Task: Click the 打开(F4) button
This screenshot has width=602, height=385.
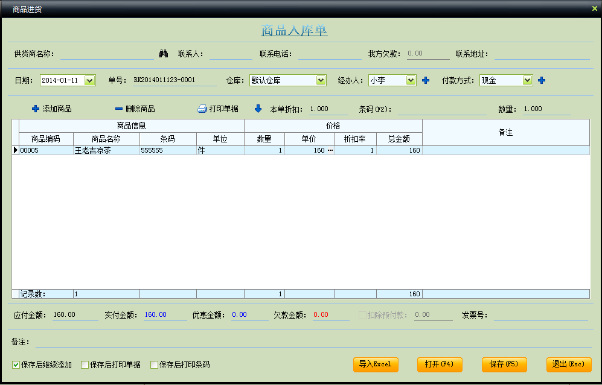Action: 440,364
